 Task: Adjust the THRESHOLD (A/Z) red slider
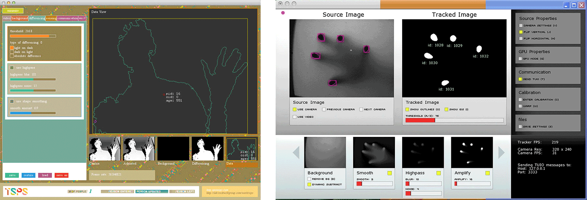454,120
